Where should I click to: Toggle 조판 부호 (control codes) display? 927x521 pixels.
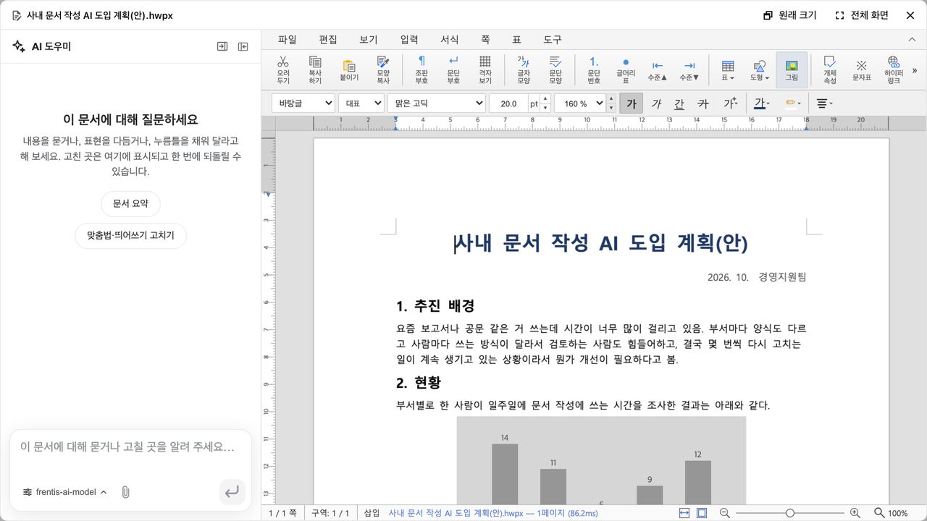[421, 69]
